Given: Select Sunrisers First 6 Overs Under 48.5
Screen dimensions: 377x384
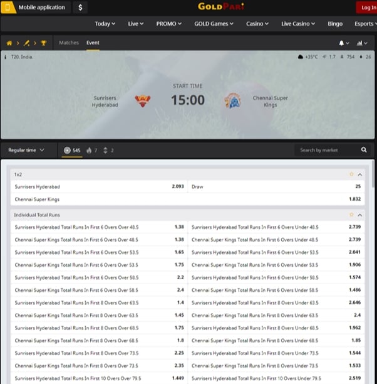Looking at the screenshot, I should (276, 227).
